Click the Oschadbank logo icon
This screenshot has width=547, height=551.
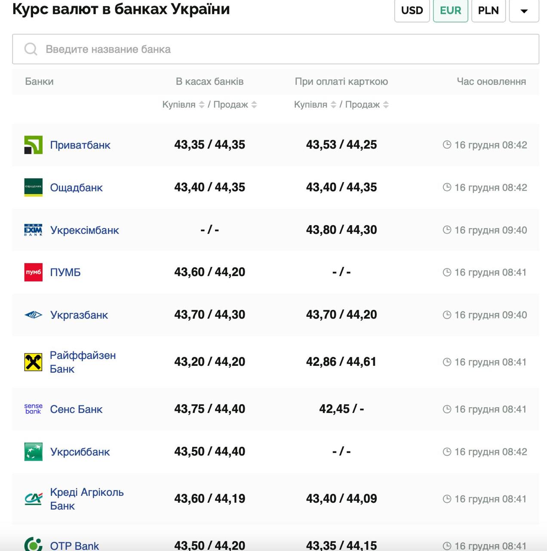[x=33, y=188]
